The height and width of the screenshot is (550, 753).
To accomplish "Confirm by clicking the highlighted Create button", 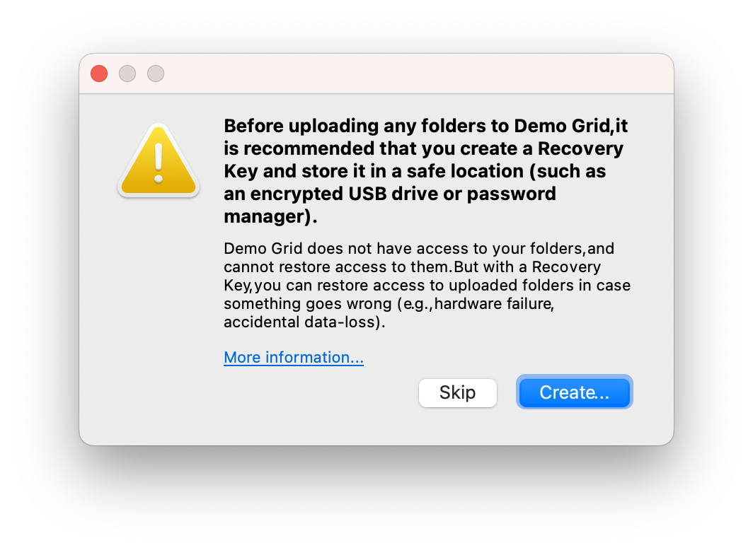I will coord(574,392).
